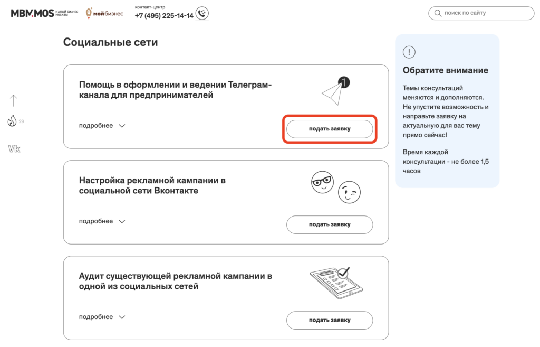Open the Настройка рекламной кампании card title
Screen dimensions: 540x347
[x=152, y=185]
